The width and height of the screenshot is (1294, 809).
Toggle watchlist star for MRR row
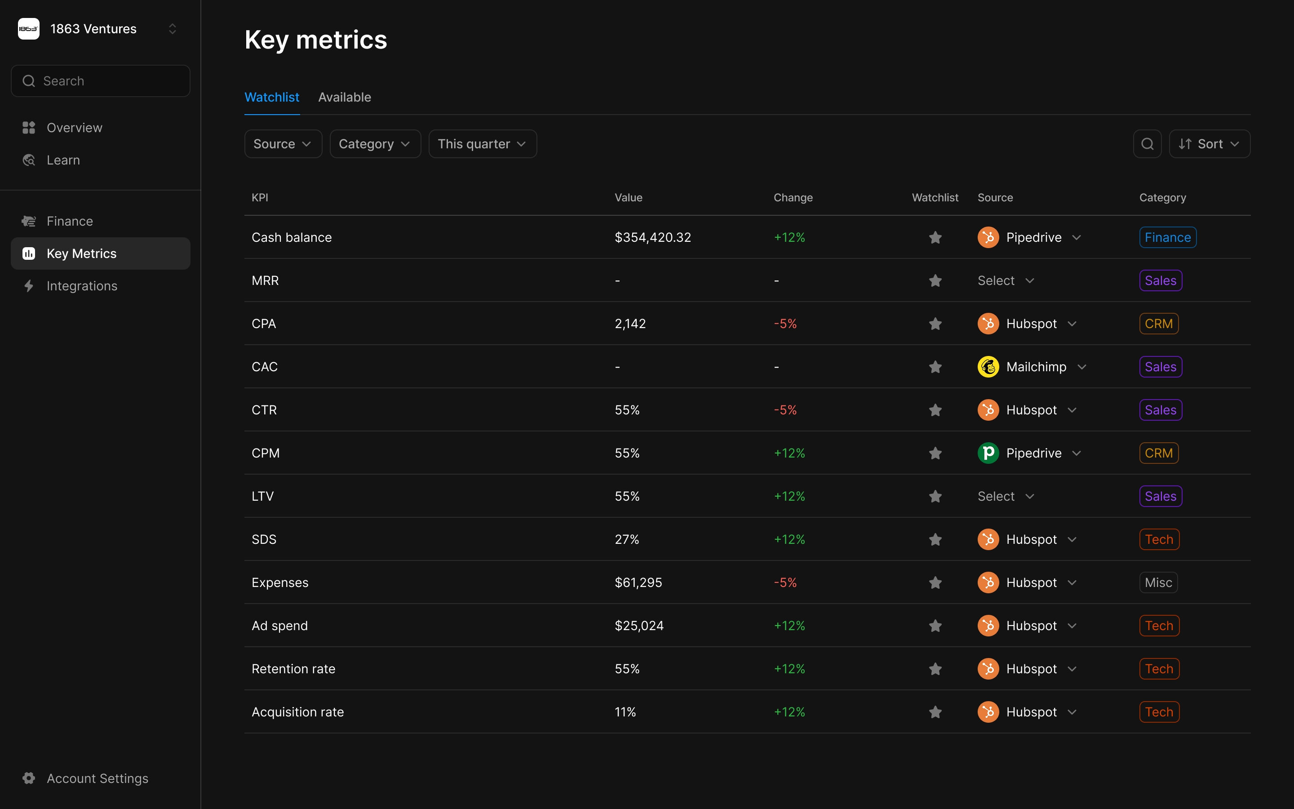click(x=935, y=280)
